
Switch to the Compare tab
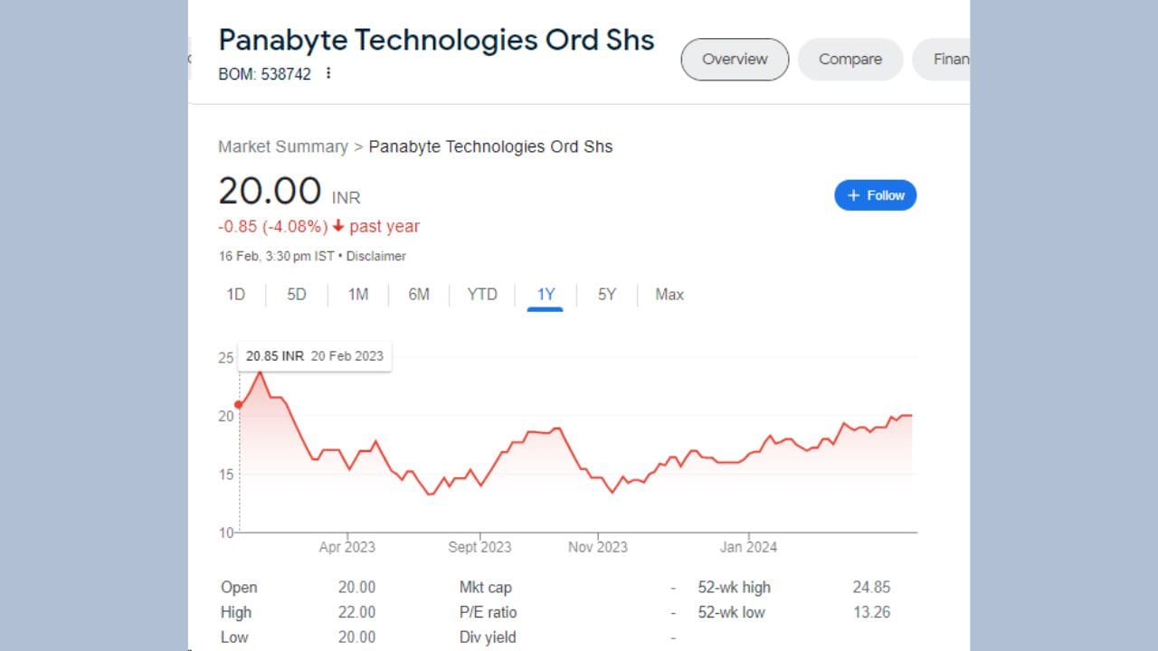pyautogui.click(x=850, y=59)
